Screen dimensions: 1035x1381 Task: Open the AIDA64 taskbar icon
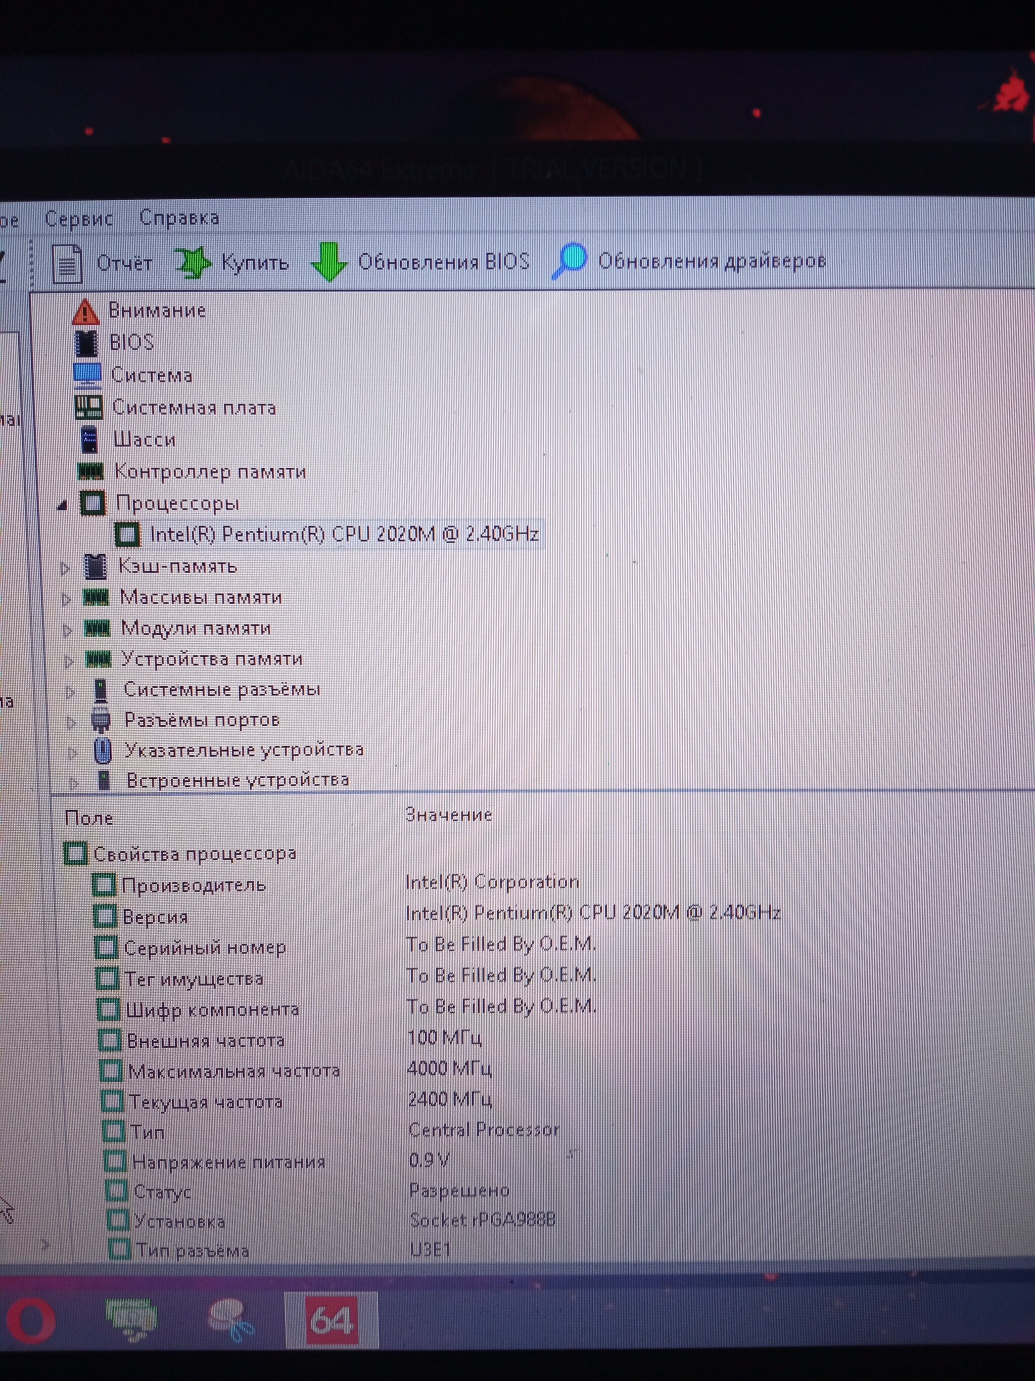(332, 1320)
